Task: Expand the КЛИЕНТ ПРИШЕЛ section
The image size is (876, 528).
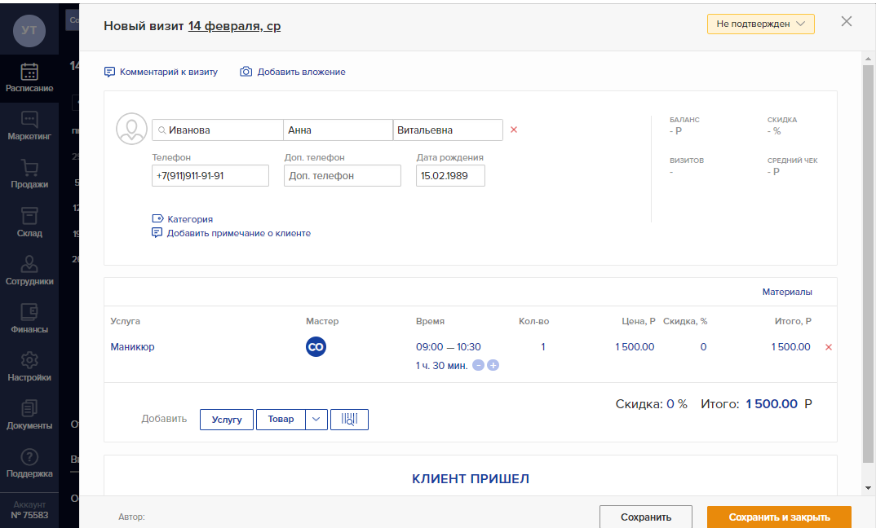Action: pyautogui.click(x=470, y=480)
